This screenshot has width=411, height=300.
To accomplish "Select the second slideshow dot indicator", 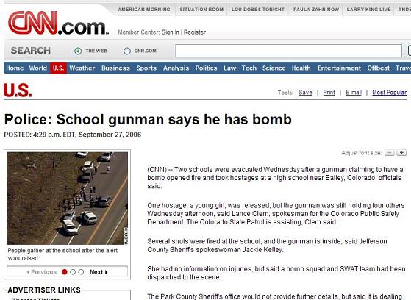I will [73, 272].
